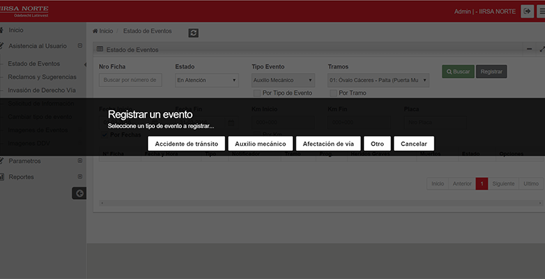
Task: Expand the Reportes section
Action: (x=80, y=176)
